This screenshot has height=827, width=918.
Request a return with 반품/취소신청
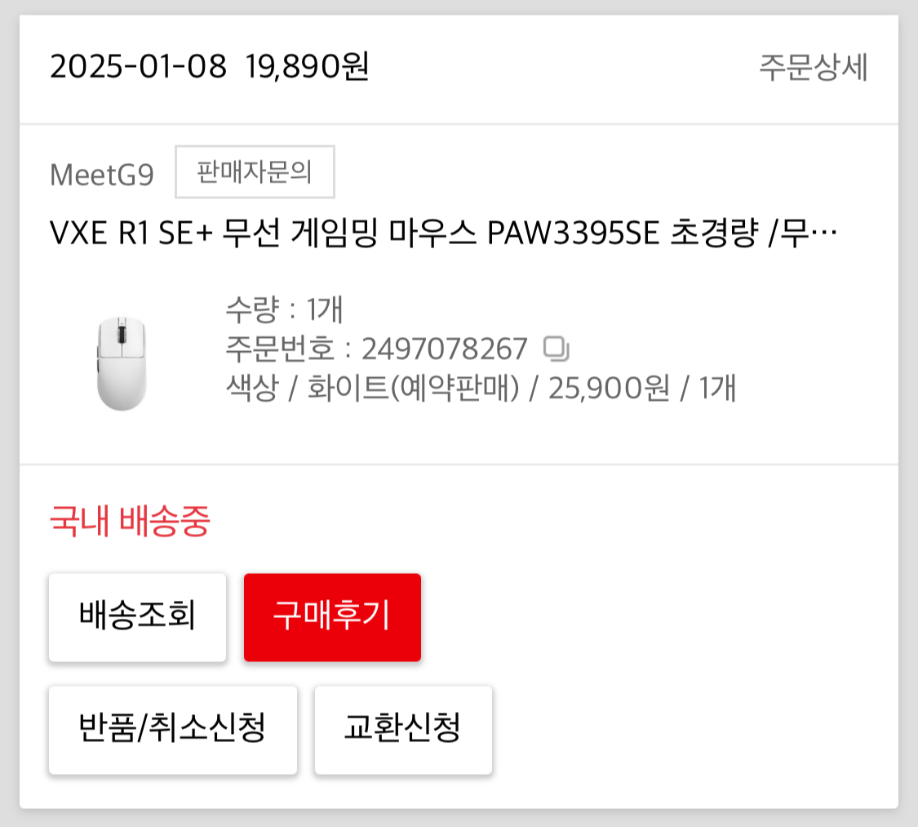coord(173,730)
